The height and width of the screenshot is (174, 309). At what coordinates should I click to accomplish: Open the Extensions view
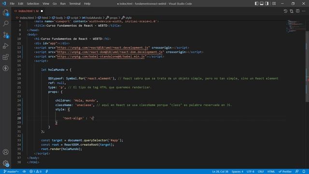tap(5, 57)
